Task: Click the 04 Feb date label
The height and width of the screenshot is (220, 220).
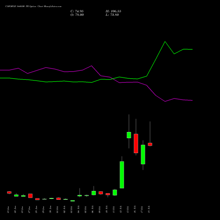Action: point(79,209)
